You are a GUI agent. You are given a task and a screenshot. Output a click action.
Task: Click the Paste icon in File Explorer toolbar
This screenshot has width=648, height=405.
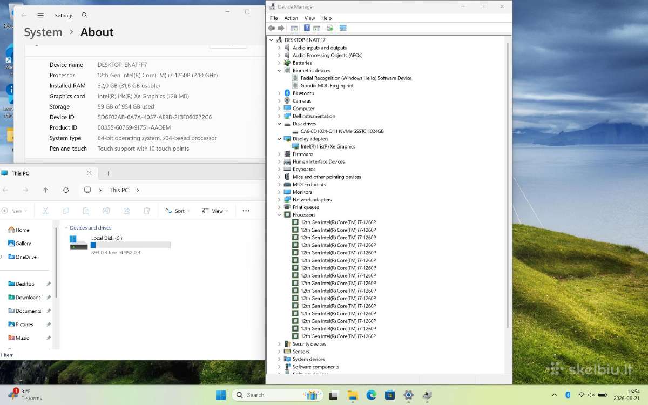point(86,211)
